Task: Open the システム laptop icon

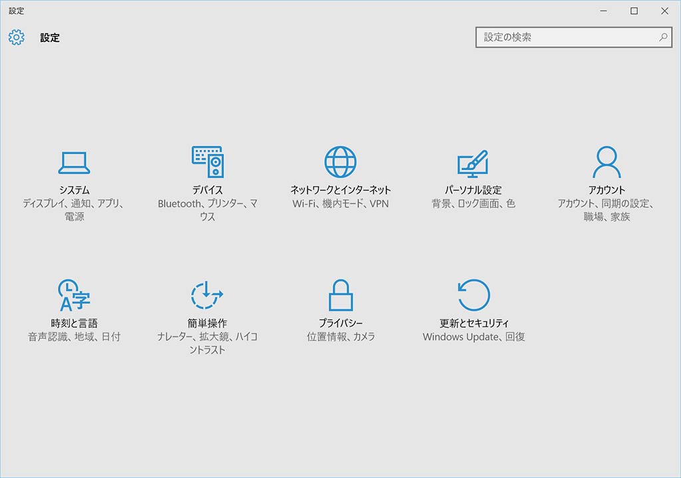Action: point(74,162)
